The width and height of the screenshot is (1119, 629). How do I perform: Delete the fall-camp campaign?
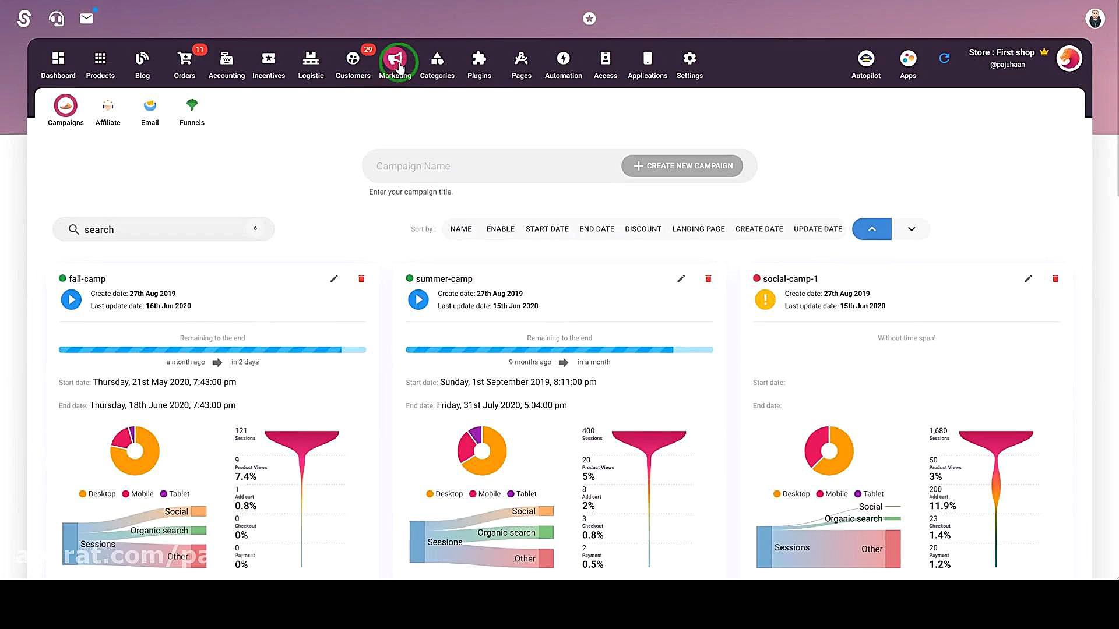361,279
